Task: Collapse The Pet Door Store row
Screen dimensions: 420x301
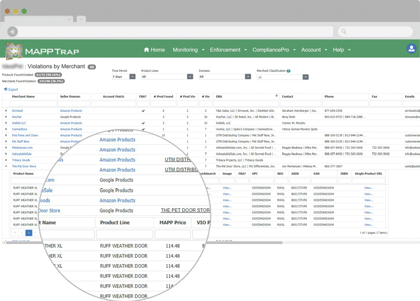Action: pyautogui.click(x=6, y=166)
